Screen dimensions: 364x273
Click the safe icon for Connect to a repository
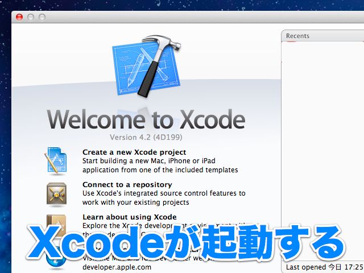pyautogui.click(x=56, y=194)
